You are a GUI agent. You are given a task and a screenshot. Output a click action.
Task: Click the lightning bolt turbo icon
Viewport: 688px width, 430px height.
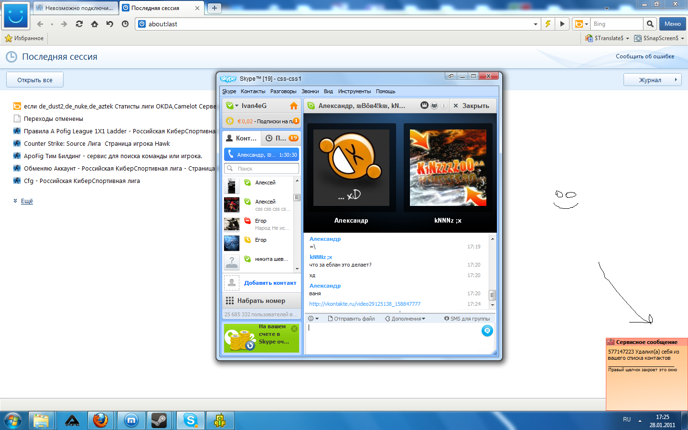tap(548, 24)
